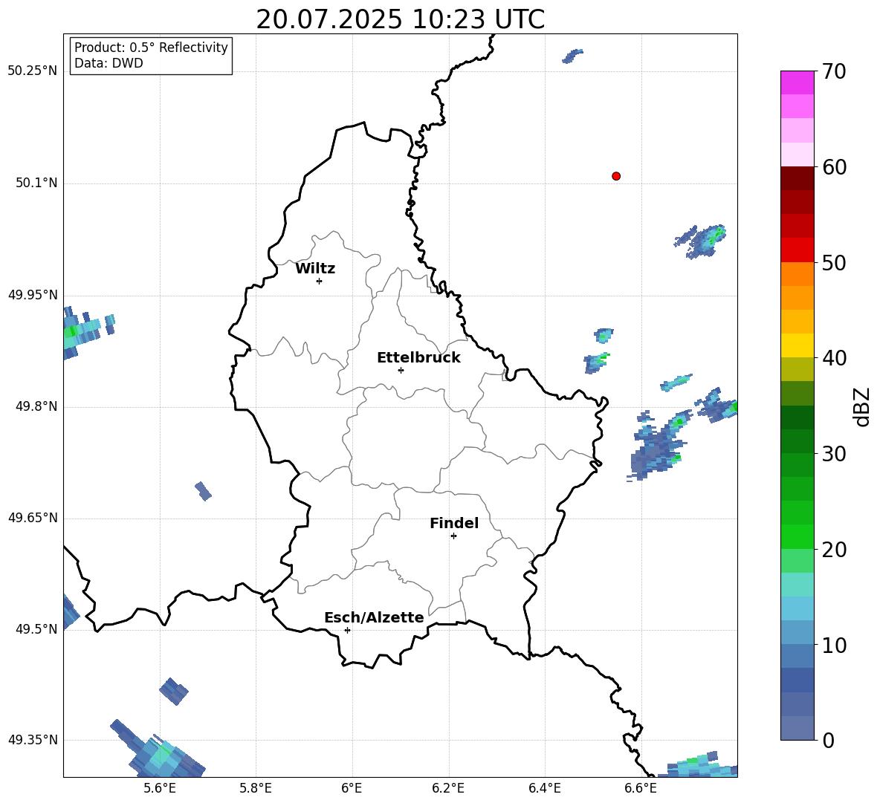
Task: Click the 50 tick on the colorbar
Action: pos(834,263)
